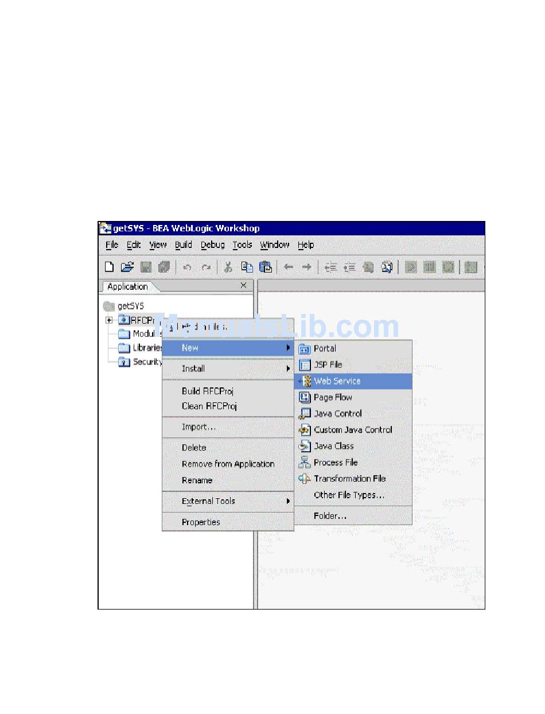
Task: Create a new Java Class
Action: [353, 446]
